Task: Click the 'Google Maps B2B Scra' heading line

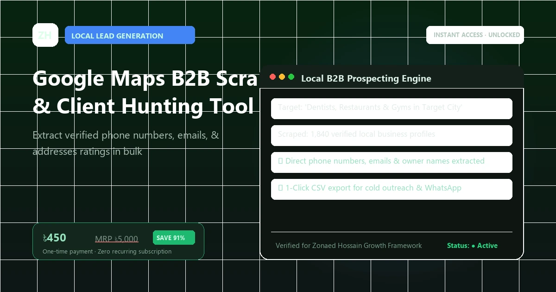Action: tap(145, 79)
